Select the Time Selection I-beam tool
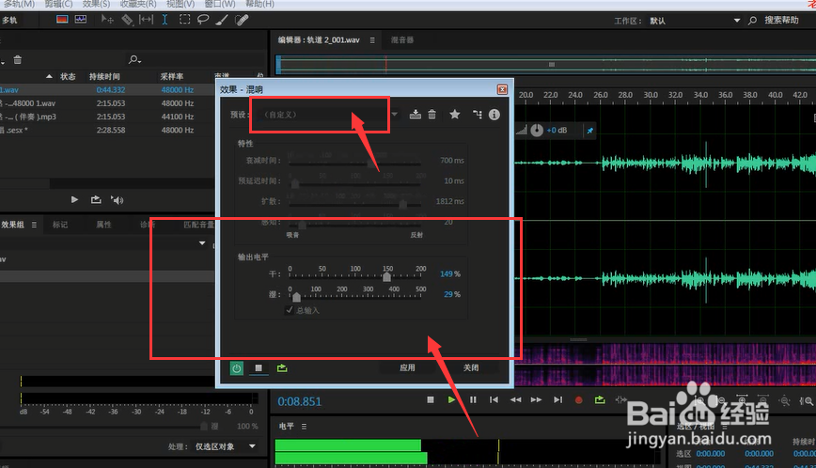The image size is (816, 468). (165, 20)
